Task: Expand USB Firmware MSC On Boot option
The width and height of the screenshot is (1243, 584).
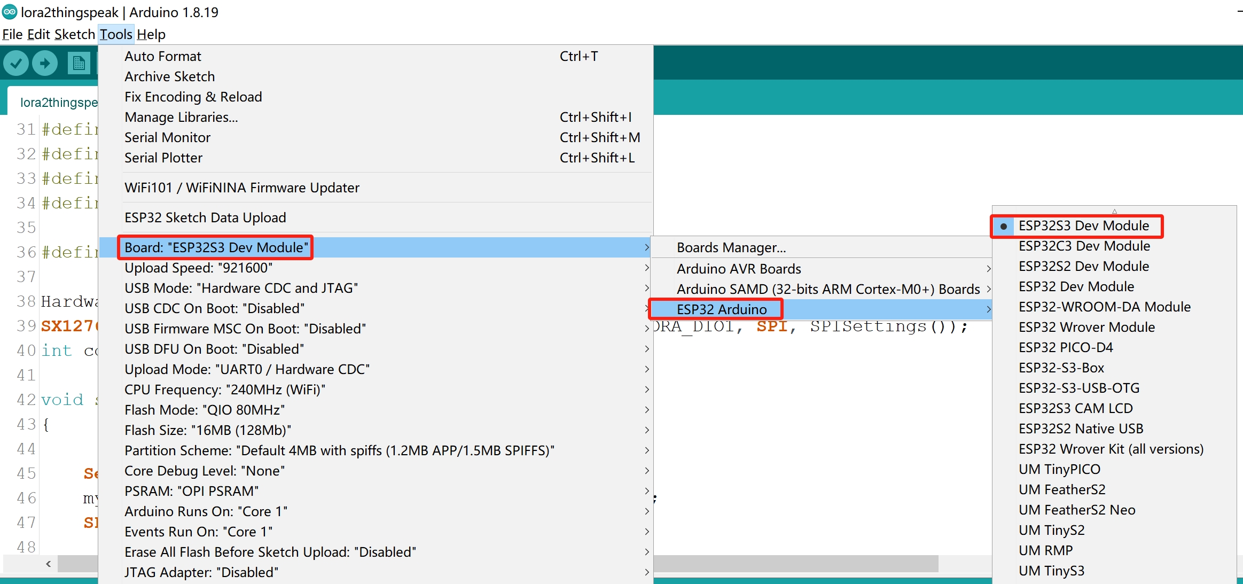Action: point(376,329)
